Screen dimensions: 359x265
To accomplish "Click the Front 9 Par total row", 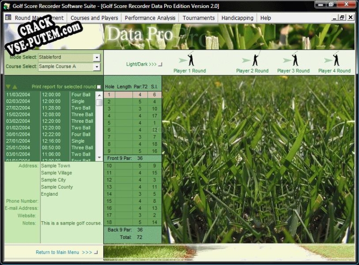I will tap(133, 159).
